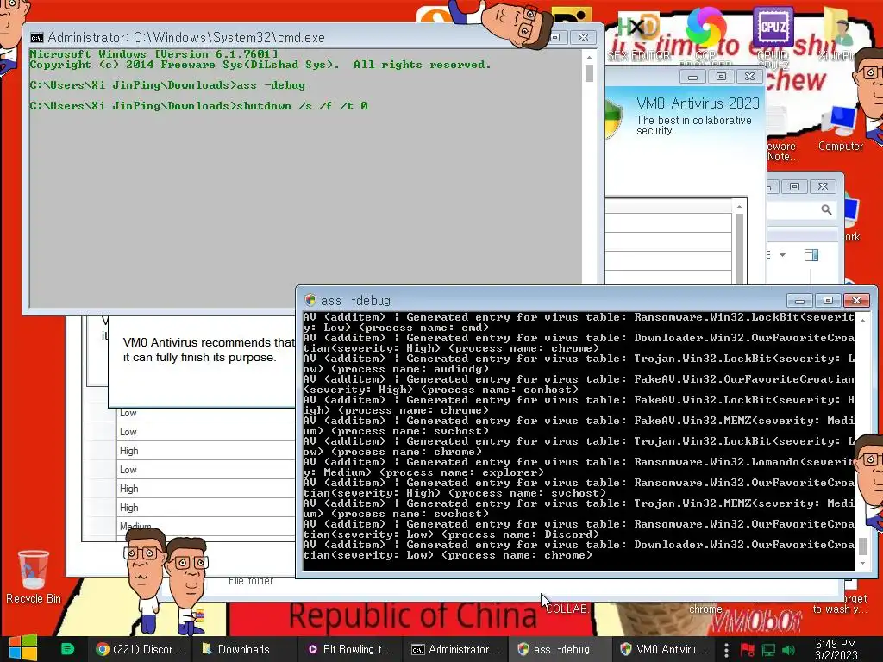The height and width of the screenshot is (662, 883).
Task: Open the COLLAB desktop item label
Action: tap(567, 609)
